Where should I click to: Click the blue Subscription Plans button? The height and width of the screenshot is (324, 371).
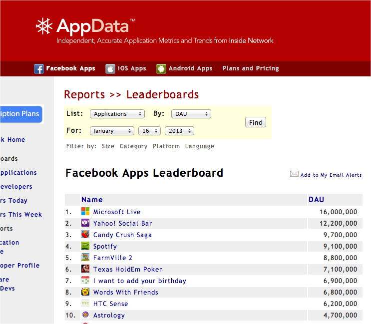click(x=21, y=114)
